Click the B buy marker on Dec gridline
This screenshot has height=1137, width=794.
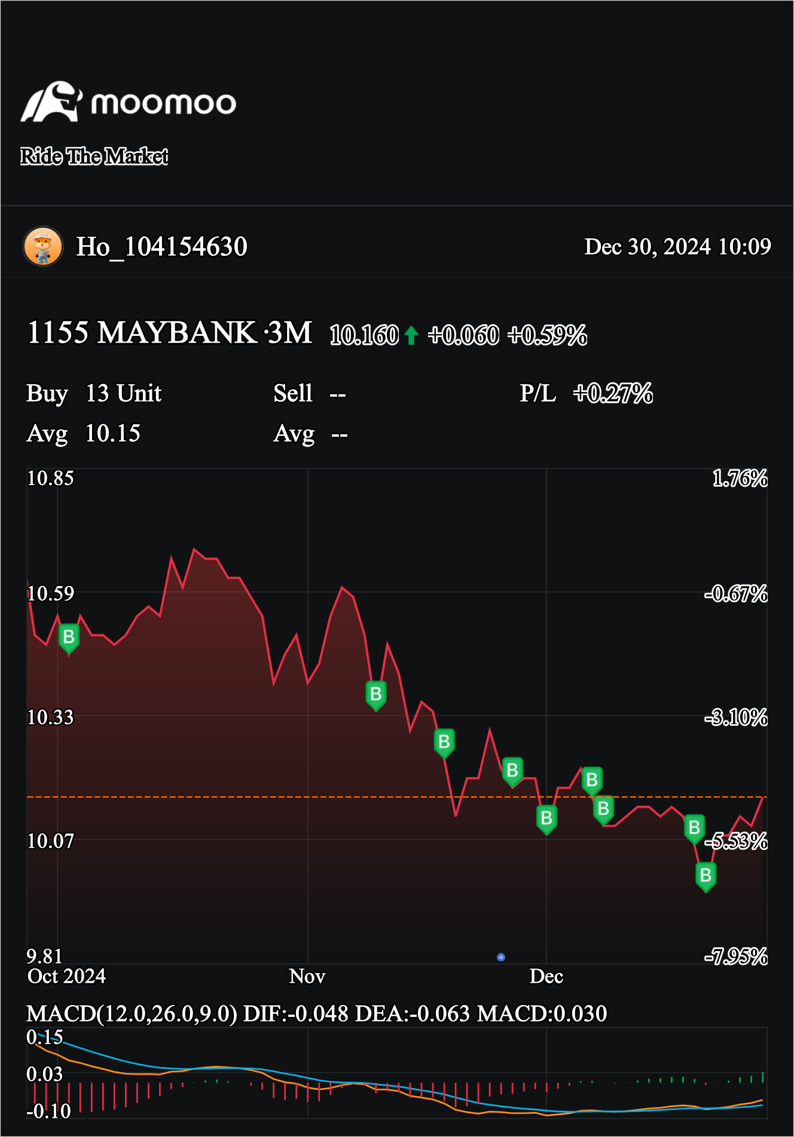click(546, 819)
